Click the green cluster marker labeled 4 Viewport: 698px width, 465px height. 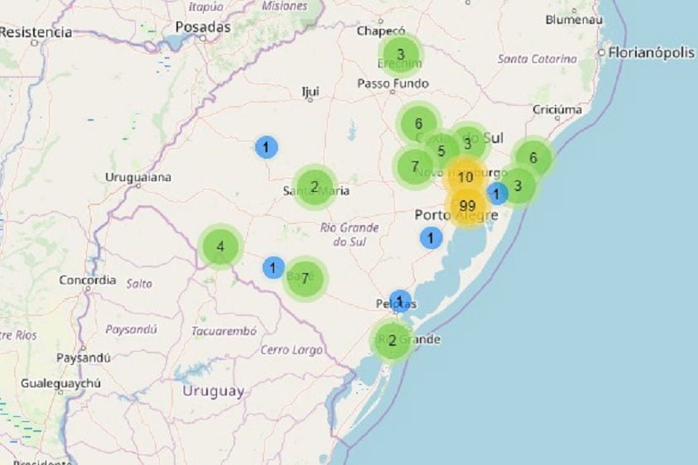(x=220, y=247)
